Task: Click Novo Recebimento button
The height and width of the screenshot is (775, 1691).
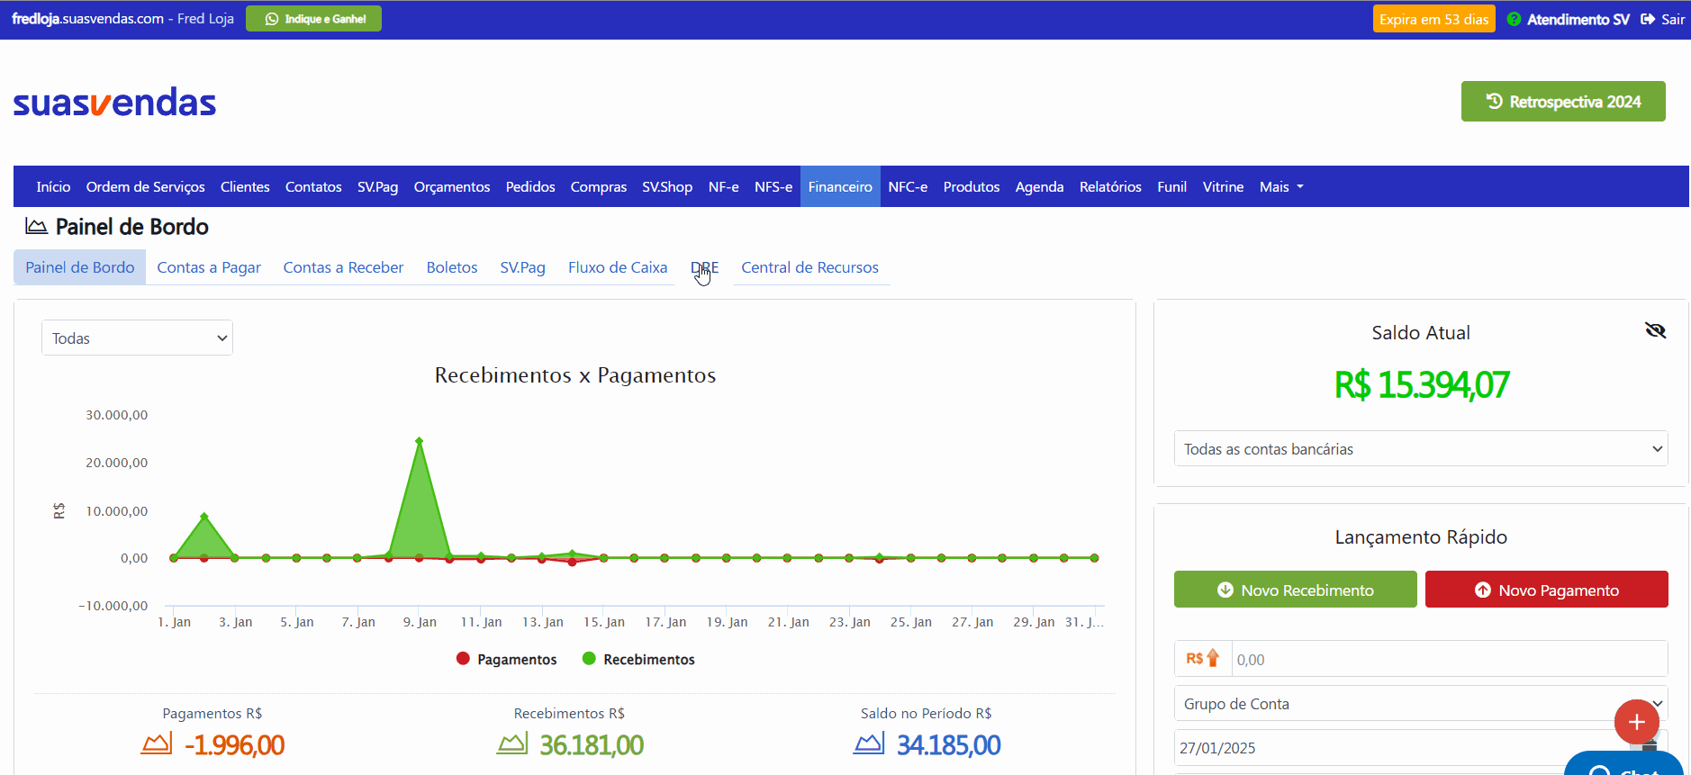Action: pos(1295,590)
